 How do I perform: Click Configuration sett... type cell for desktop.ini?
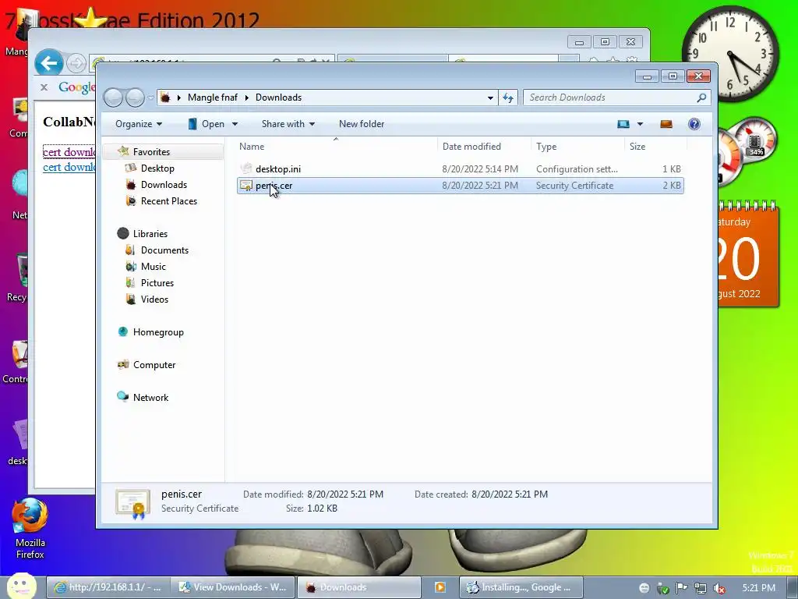point(577,169)
